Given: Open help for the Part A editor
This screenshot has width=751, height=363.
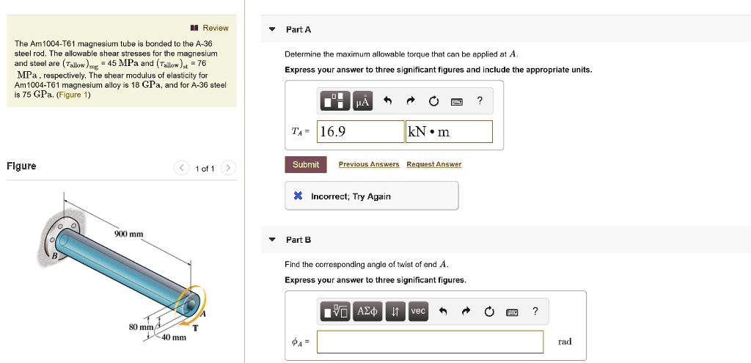Looking at the screenshot, I should pyautogui.click(x=480, y=102).
